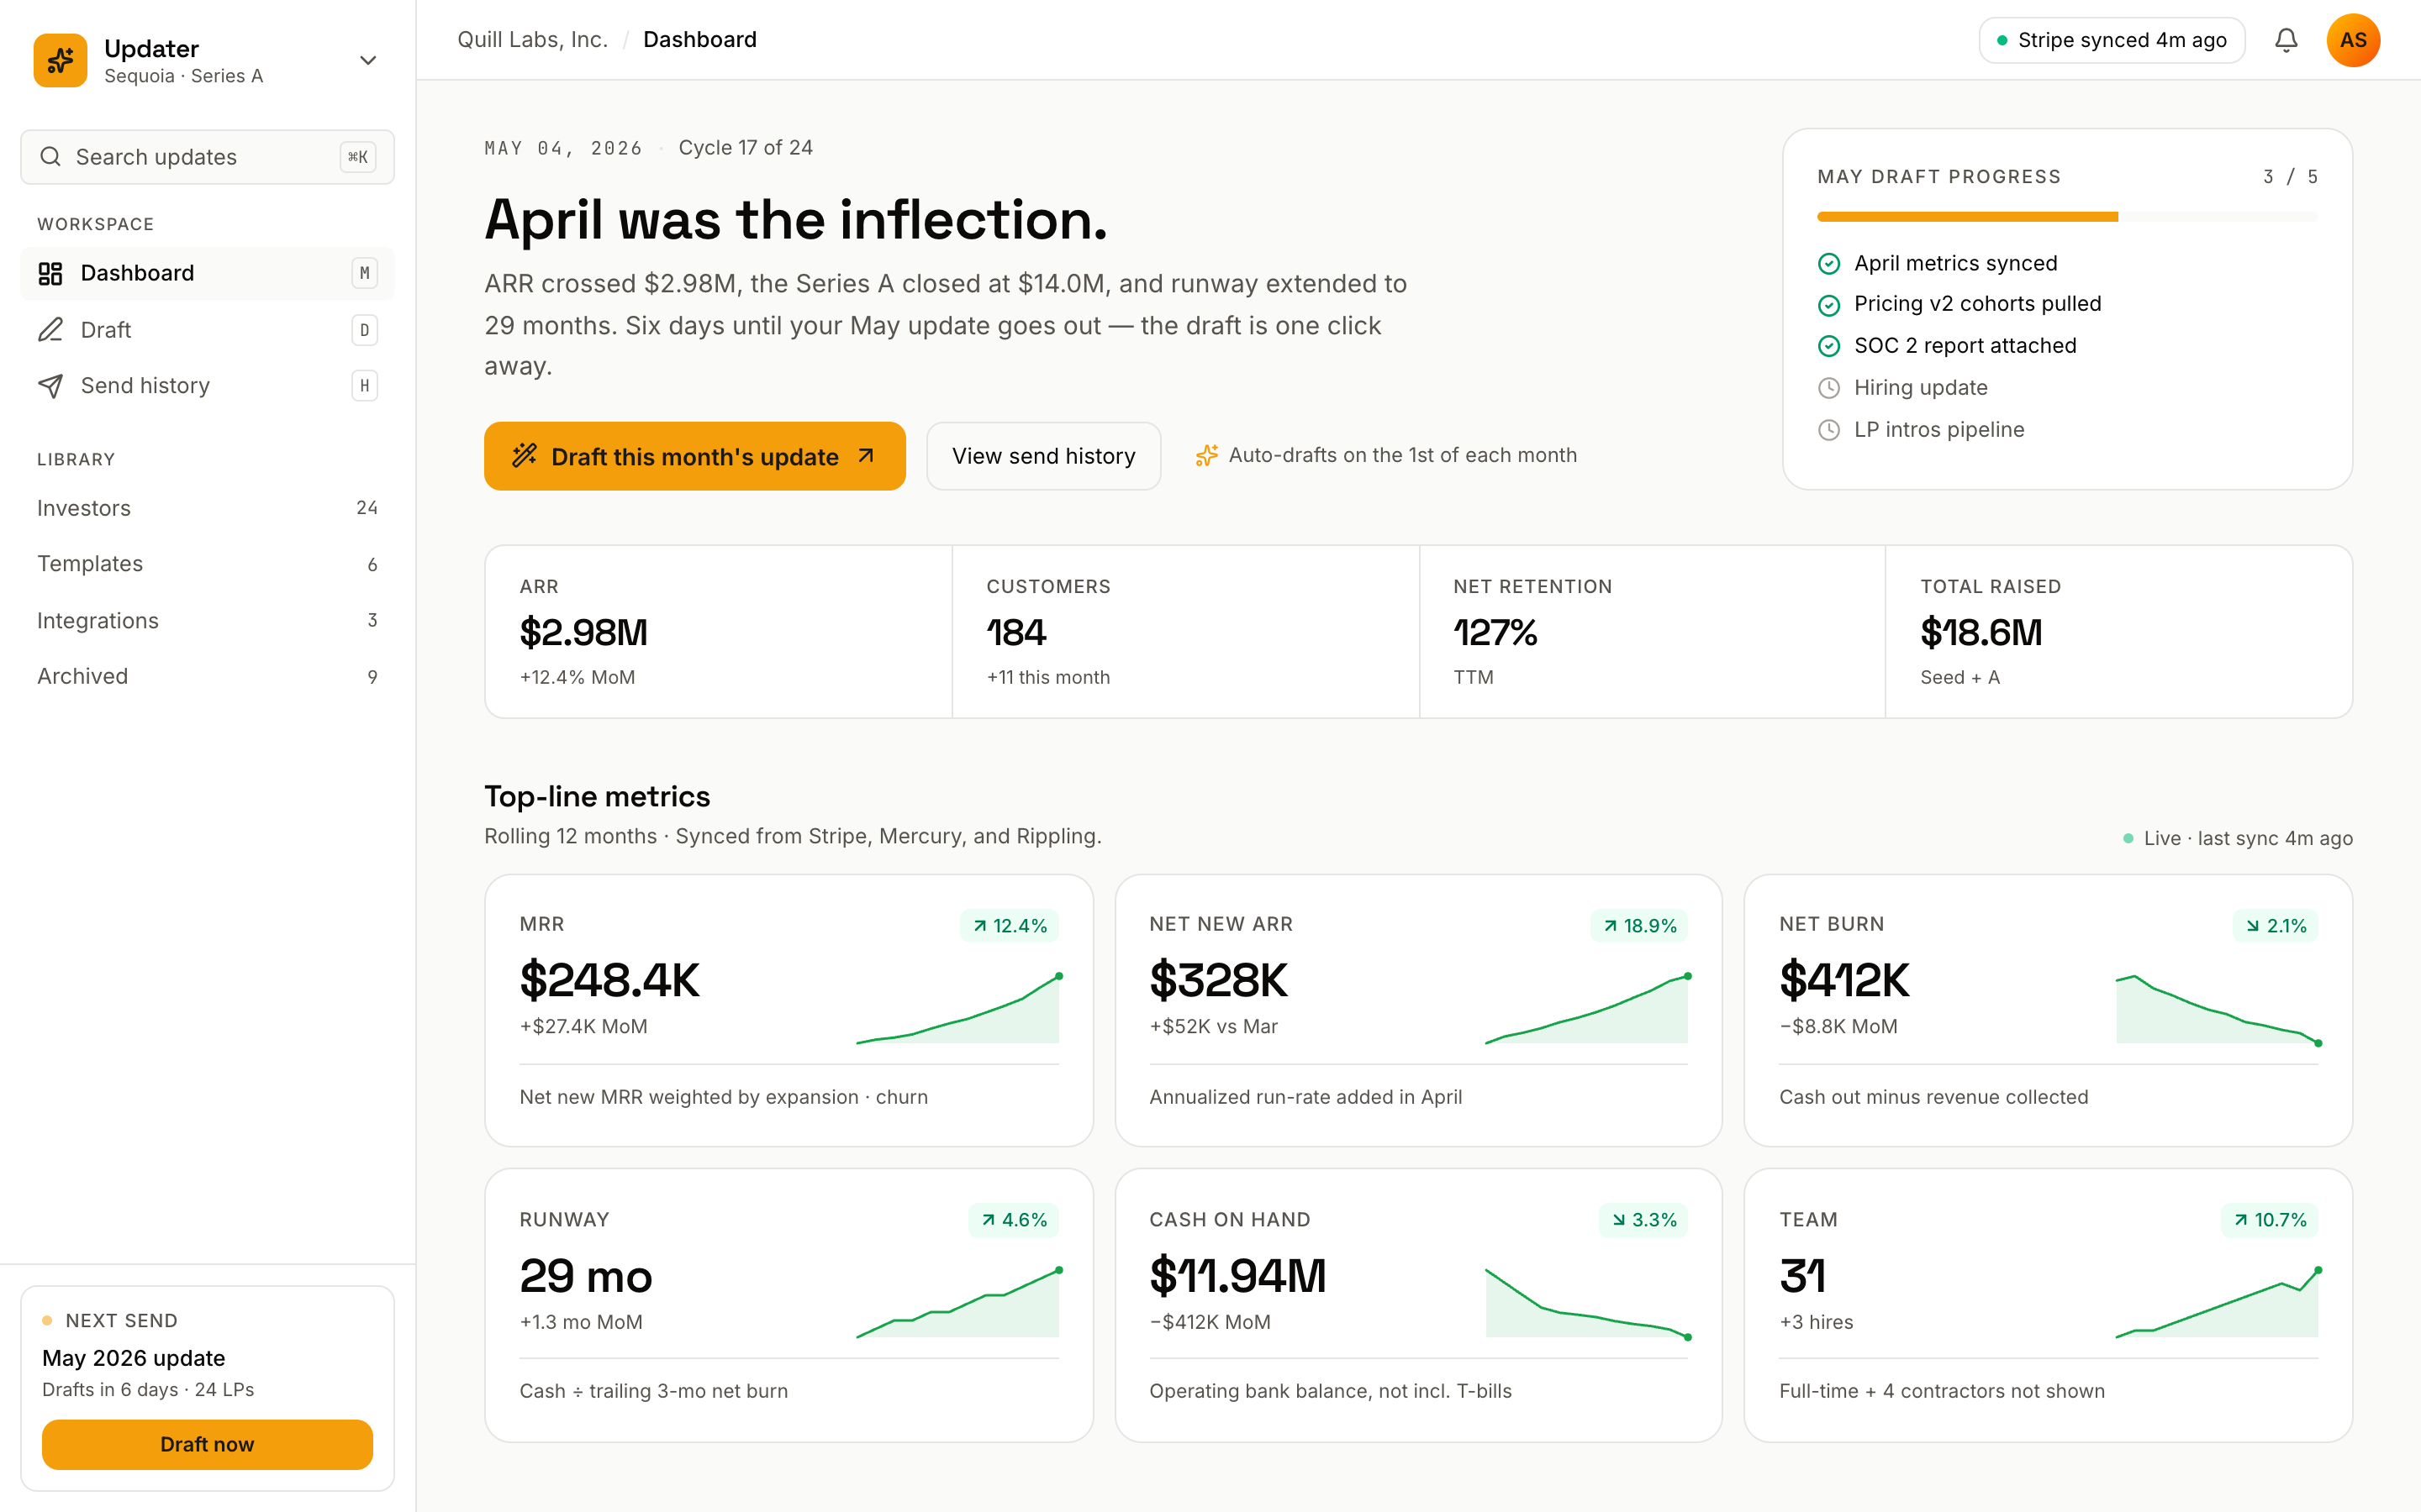Click the Dashboard breadcrumb
Viewport: 2421px width, 1512px height.
point(699,40)
